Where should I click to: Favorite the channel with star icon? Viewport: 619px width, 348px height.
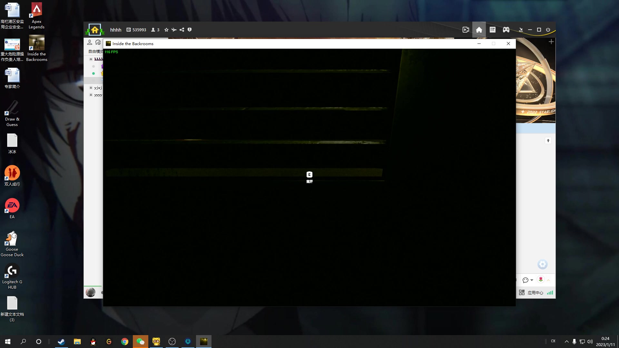tap(166, 30)
